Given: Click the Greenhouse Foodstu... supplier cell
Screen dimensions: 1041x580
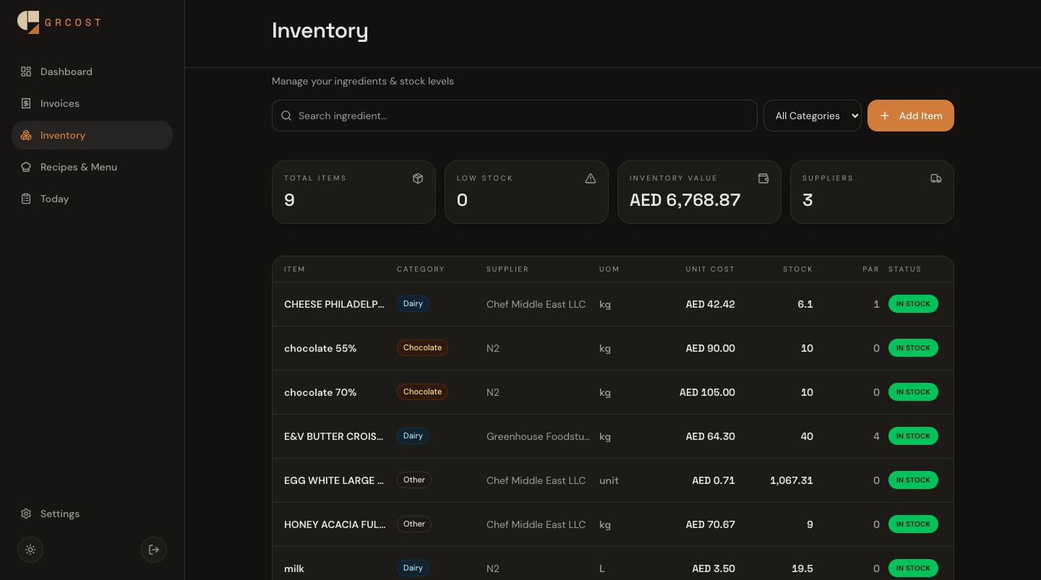Looking at the screenshot, I should pyautogui.click(x=538, y=436).
